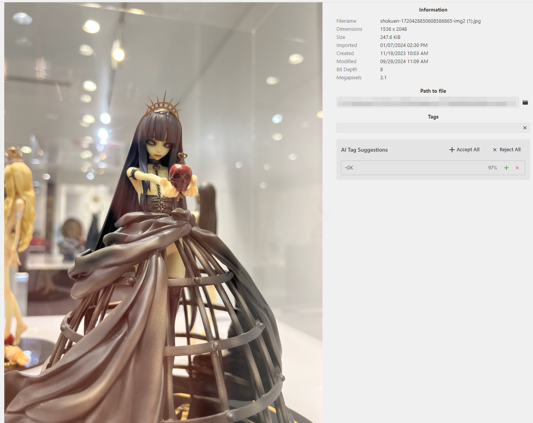Reject the -GK tag with red X
Image resolution: width=533 pixels, height=423 pixels.
coord(517,168)
